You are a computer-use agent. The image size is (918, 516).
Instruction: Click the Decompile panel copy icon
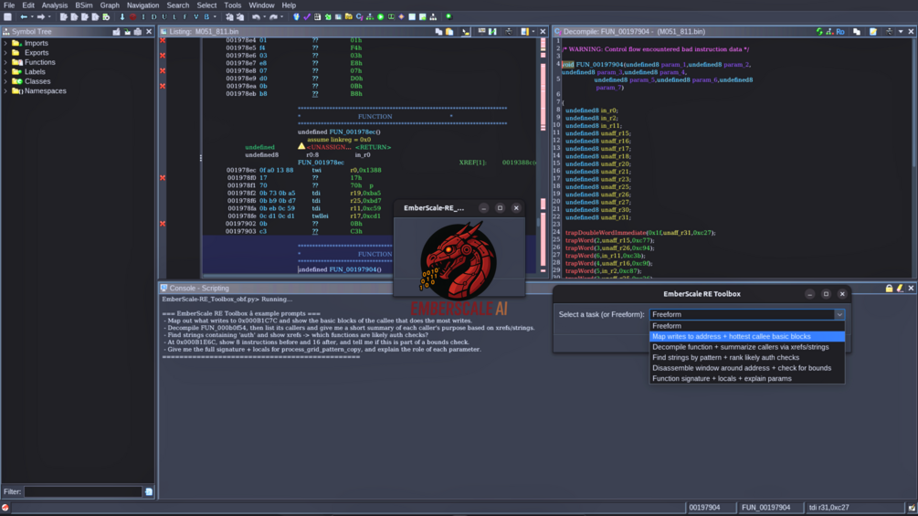(x=857, y=32)
